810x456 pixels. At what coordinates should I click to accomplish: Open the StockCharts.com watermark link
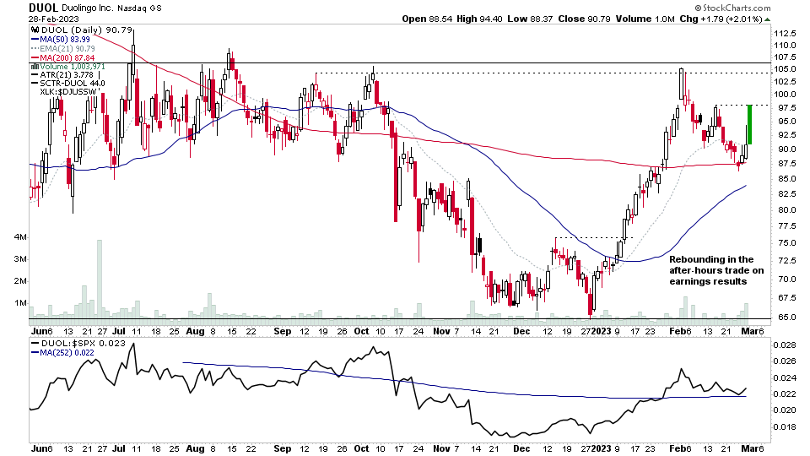pyautogui.click(x=732, y=8)
